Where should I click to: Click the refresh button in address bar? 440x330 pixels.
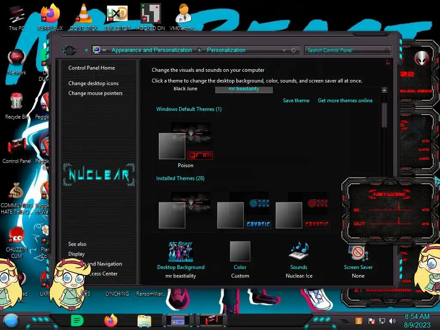[293, 50]
